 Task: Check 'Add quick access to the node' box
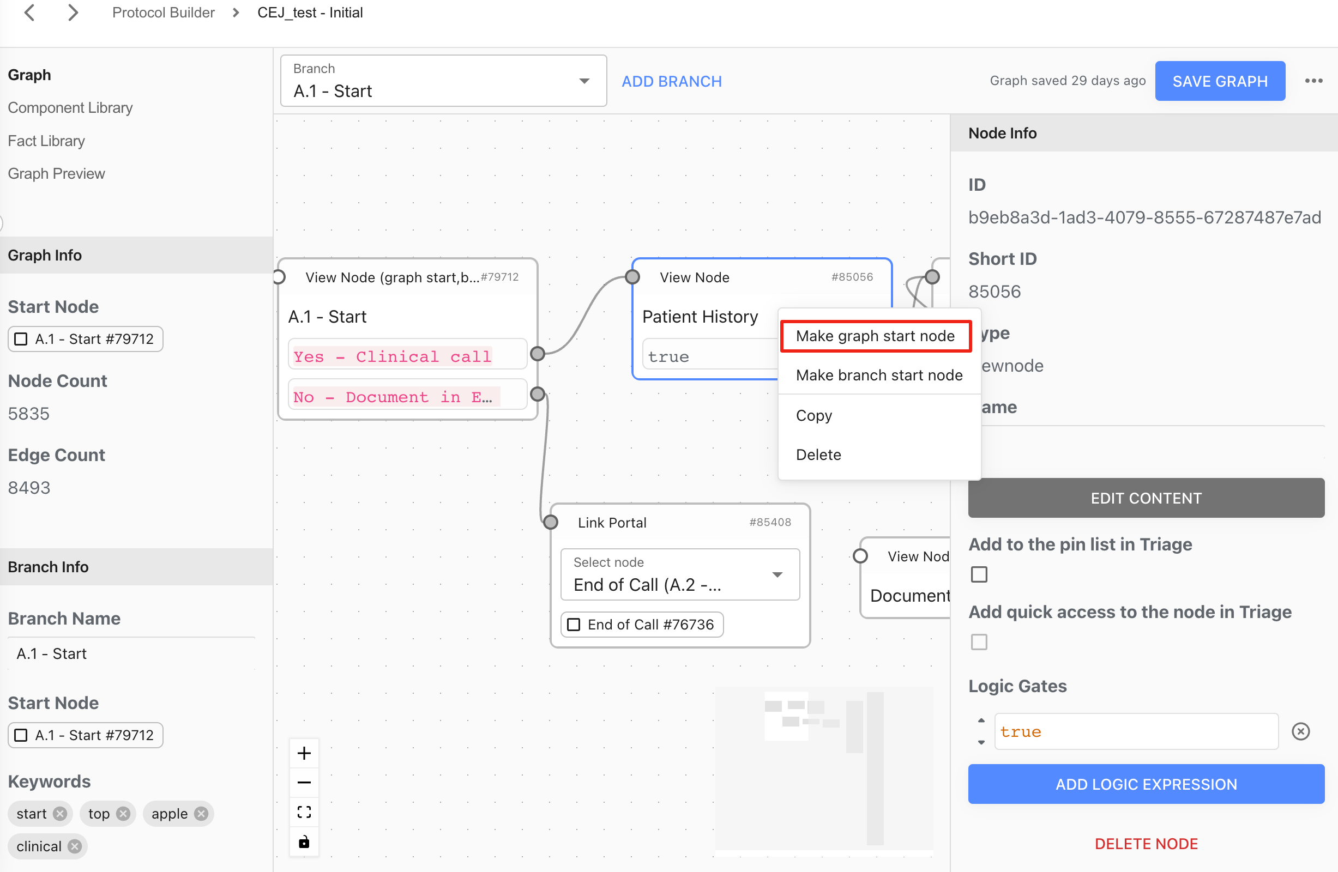point(979,641)
